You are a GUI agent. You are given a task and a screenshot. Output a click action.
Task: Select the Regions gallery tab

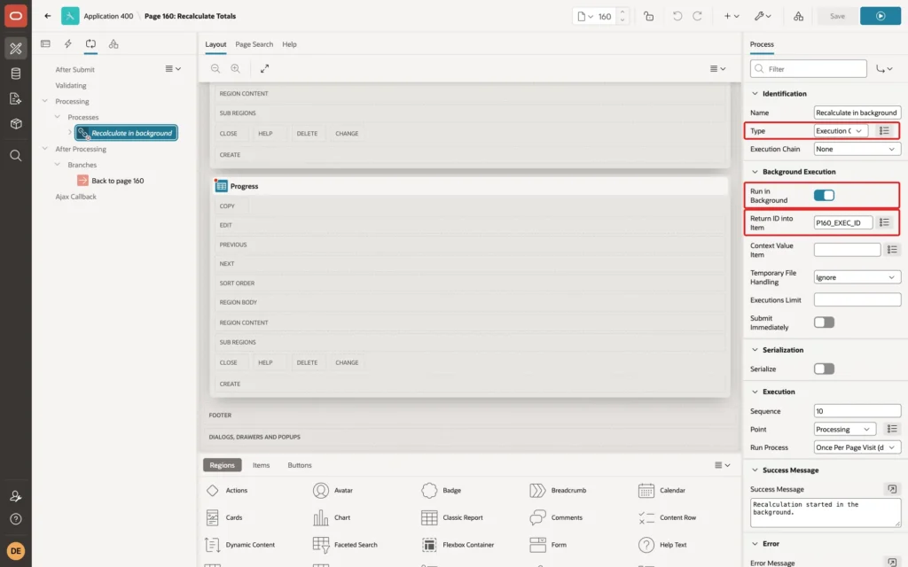coord(223,464)
